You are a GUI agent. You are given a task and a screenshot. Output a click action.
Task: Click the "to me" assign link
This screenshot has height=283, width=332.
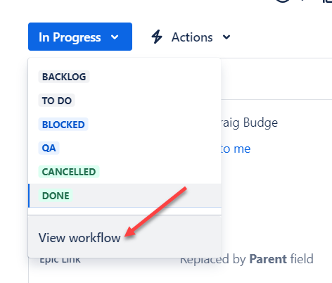point(236,149)
